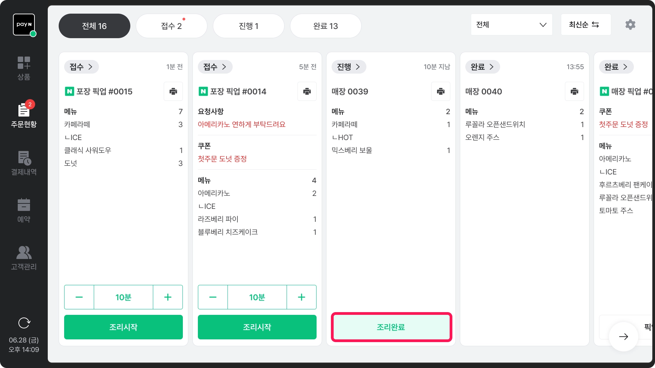Click the payN logo icon

point(24,25)
